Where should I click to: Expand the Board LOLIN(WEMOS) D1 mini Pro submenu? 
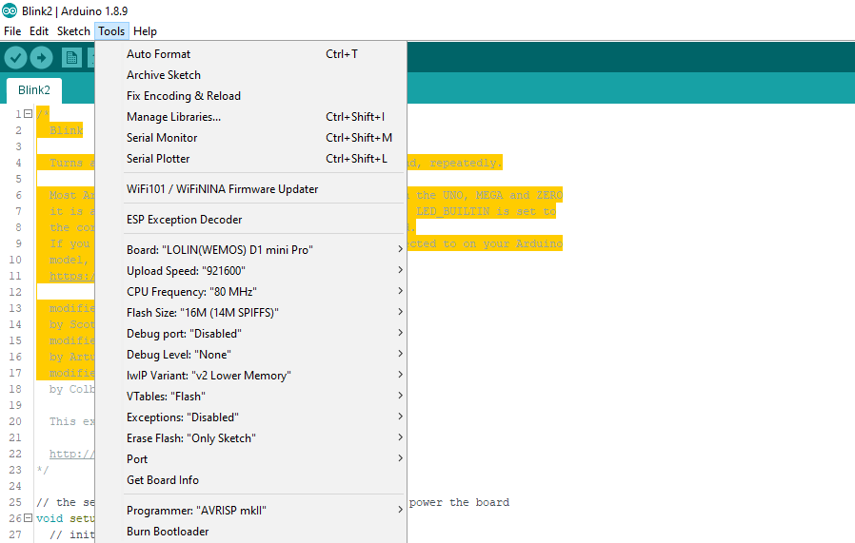pyautogui.click(x=250, y=249)
